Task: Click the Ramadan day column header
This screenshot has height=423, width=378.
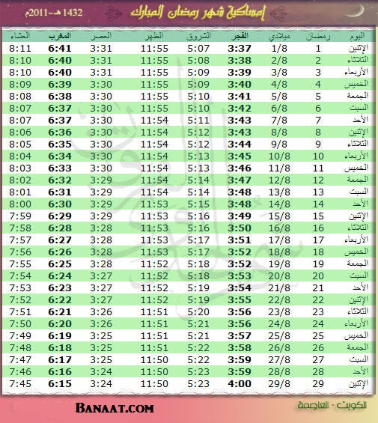Action: pyautogui.click(x=318, y=37)
